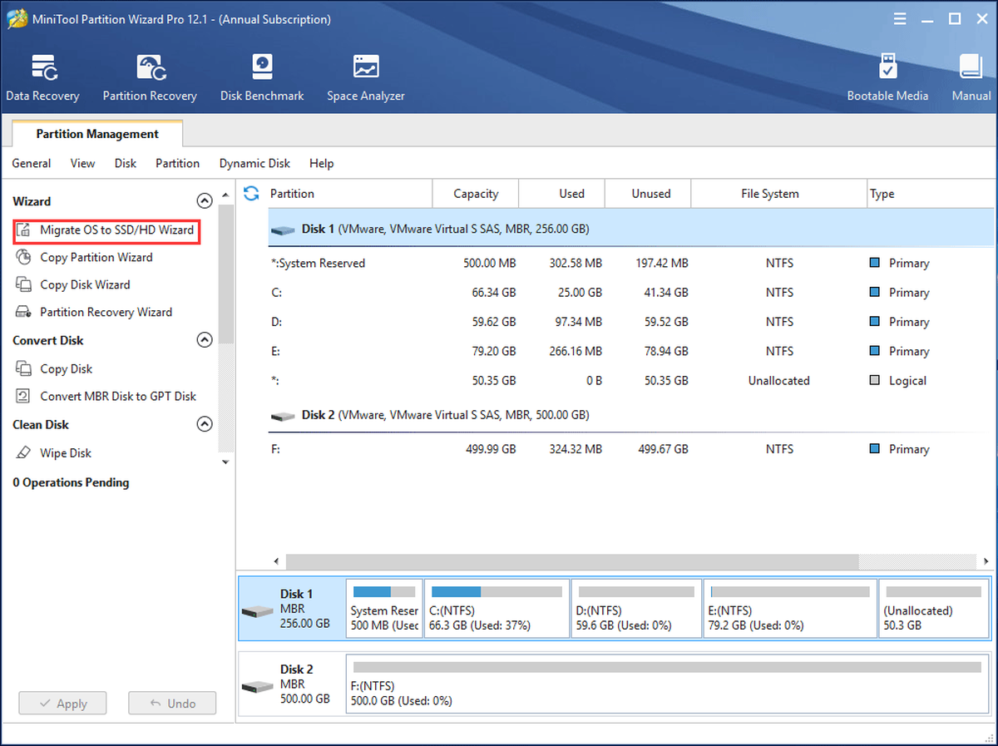Click the Copy Disk Wizard icon
This screenshot has width=998, height=746.
(x=24, y=284)
